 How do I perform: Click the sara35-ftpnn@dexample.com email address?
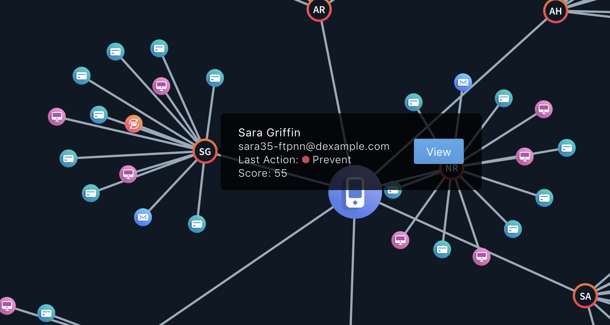click(314, 146)
